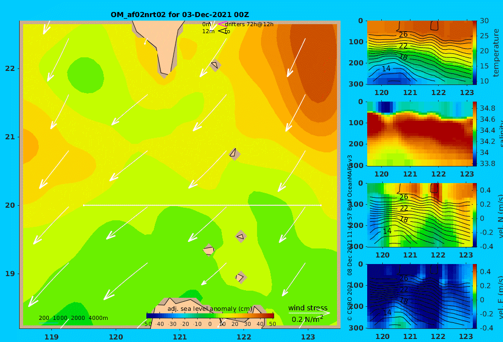The image size is (503, 342).
Task: Click the '200 1000 2000 4000m' depth legend
Action: pyautogui.click(x=73, y=318)
